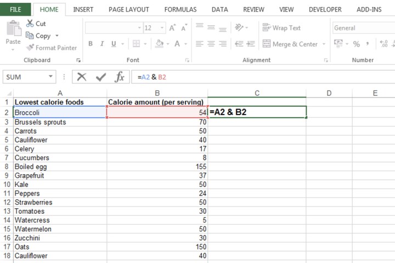Toggle Wrap Text
The width and height of the screenshot is (395, 263).
click(281, 28)
